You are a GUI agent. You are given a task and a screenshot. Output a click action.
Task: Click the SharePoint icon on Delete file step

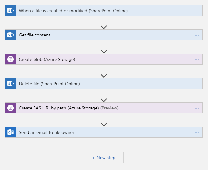click(x=11, y=84)
